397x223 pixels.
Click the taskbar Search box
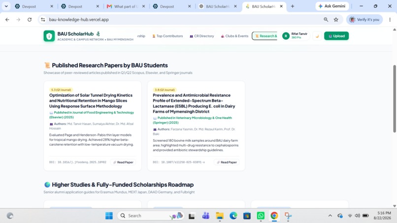point(151,216)
